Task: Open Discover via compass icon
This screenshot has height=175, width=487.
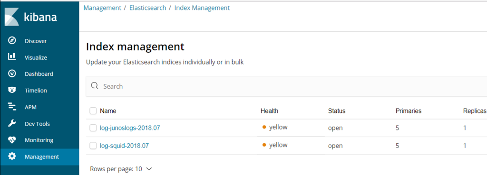Action: pyautogui.click(x=12, y=41)
